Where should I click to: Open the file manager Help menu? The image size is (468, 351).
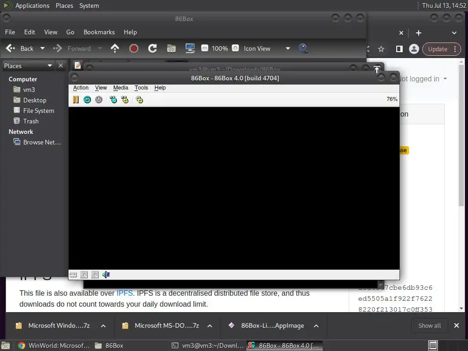(130, 32)
